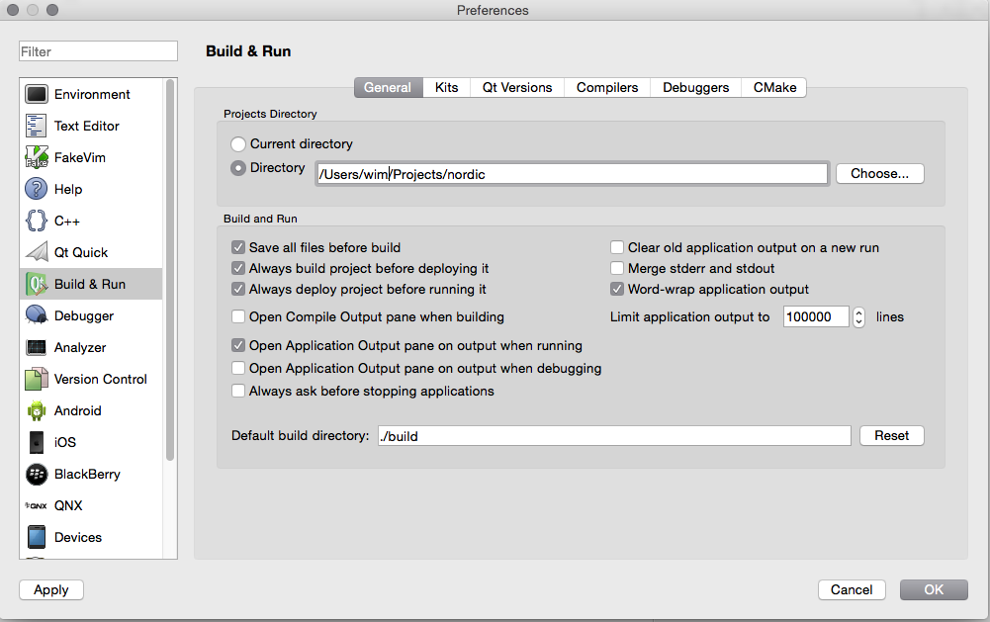Select the Text Editor icon in sidebar
990x622 pixels.
click(x=36, y=126)
